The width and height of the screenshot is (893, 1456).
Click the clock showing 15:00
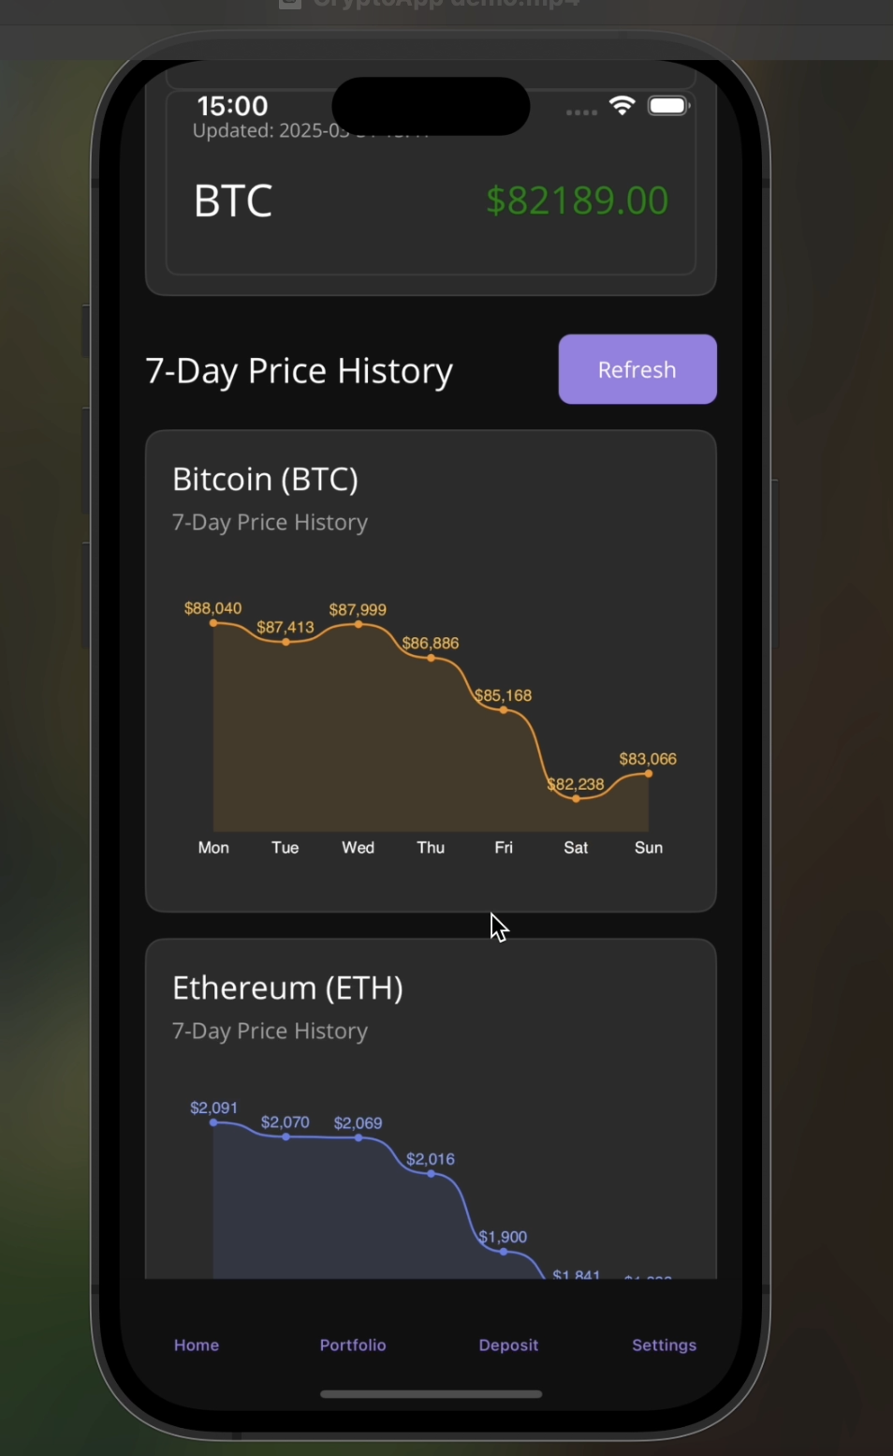[x=231, y=106]
